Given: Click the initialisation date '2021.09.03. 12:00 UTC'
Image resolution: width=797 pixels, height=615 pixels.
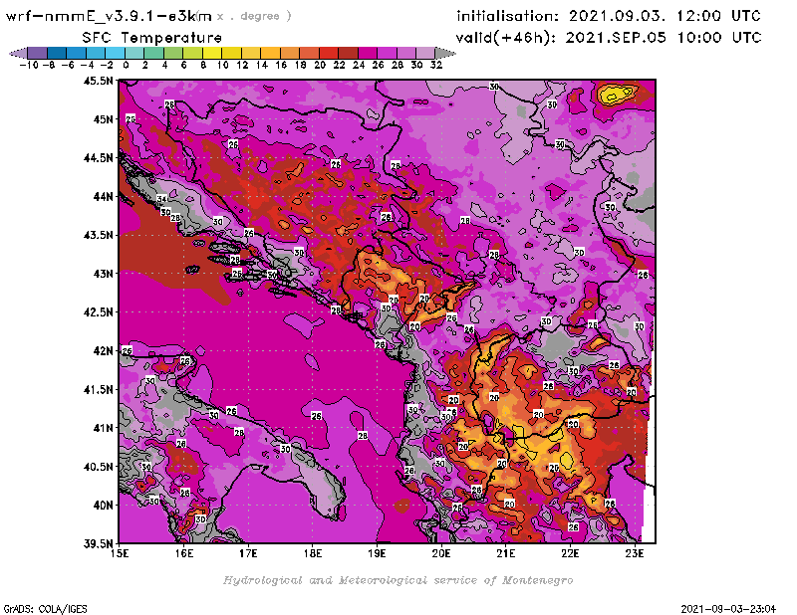Looking at the screenshot, I should (664, 16).
